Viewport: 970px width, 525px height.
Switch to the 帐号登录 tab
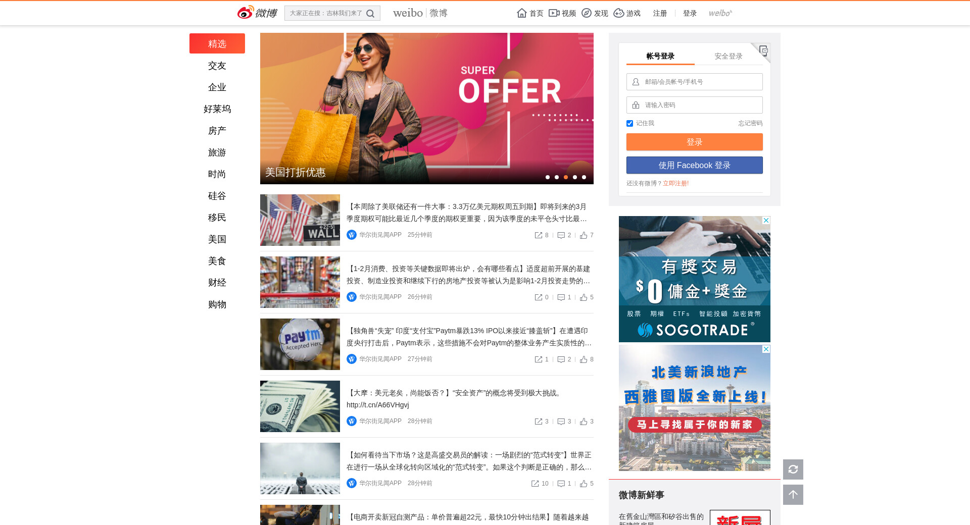pyautogui.click(x=660, y=56)
